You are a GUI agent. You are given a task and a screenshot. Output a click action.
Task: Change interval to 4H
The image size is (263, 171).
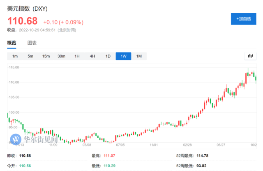[92, 56]
